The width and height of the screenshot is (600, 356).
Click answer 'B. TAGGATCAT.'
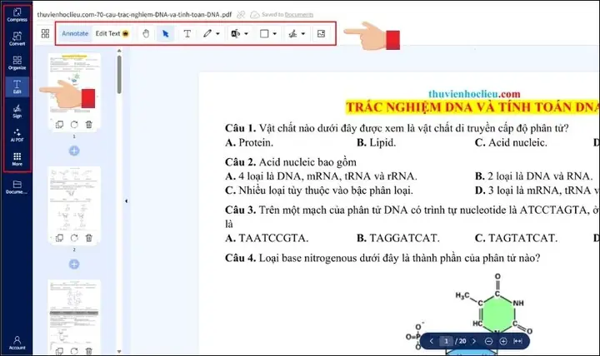[398, 238]
